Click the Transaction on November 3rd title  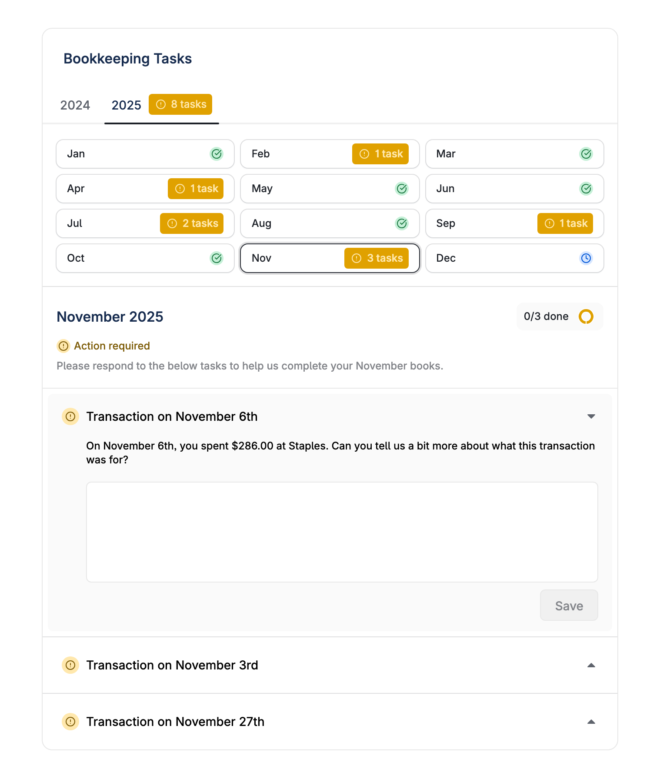(x=172, y=665)
